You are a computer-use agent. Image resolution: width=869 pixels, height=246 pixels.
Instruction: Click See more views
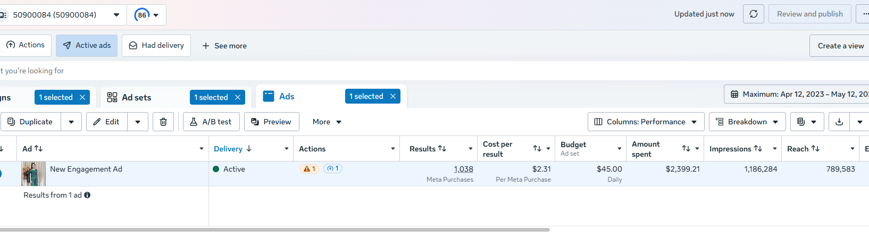[224, 46]
